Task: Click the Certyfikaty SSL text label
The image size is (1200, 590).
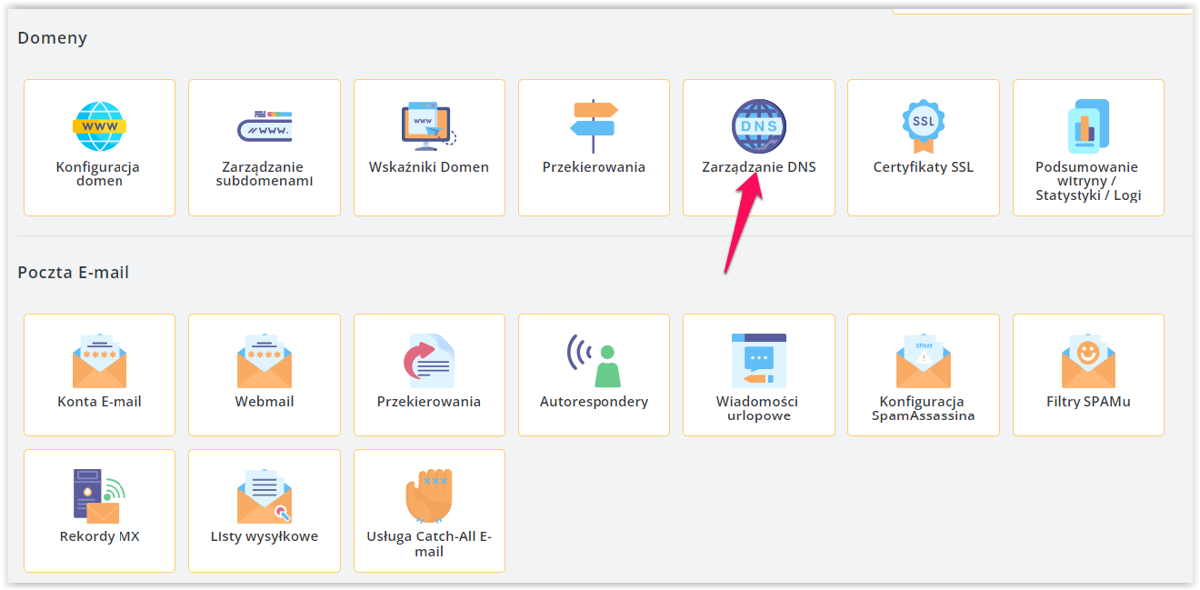Action: (x=924, y=167)
